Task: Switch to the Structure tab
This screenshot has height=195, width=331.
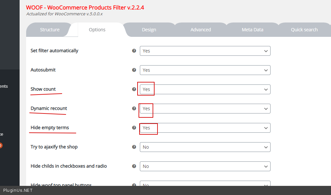Action: (50, 30)
